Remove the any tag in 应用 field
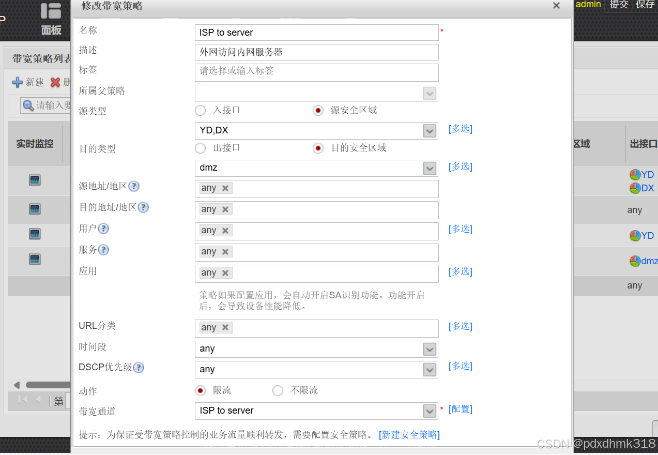This screenshot has height=455, width=658. tap(225, 273)
